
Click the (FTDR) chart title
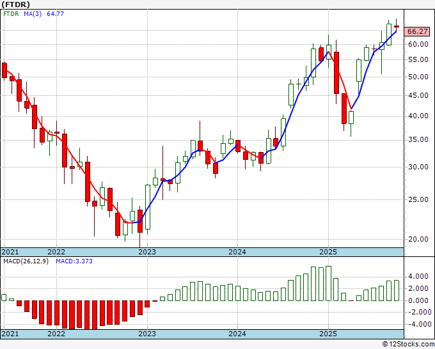coord(15,4)
